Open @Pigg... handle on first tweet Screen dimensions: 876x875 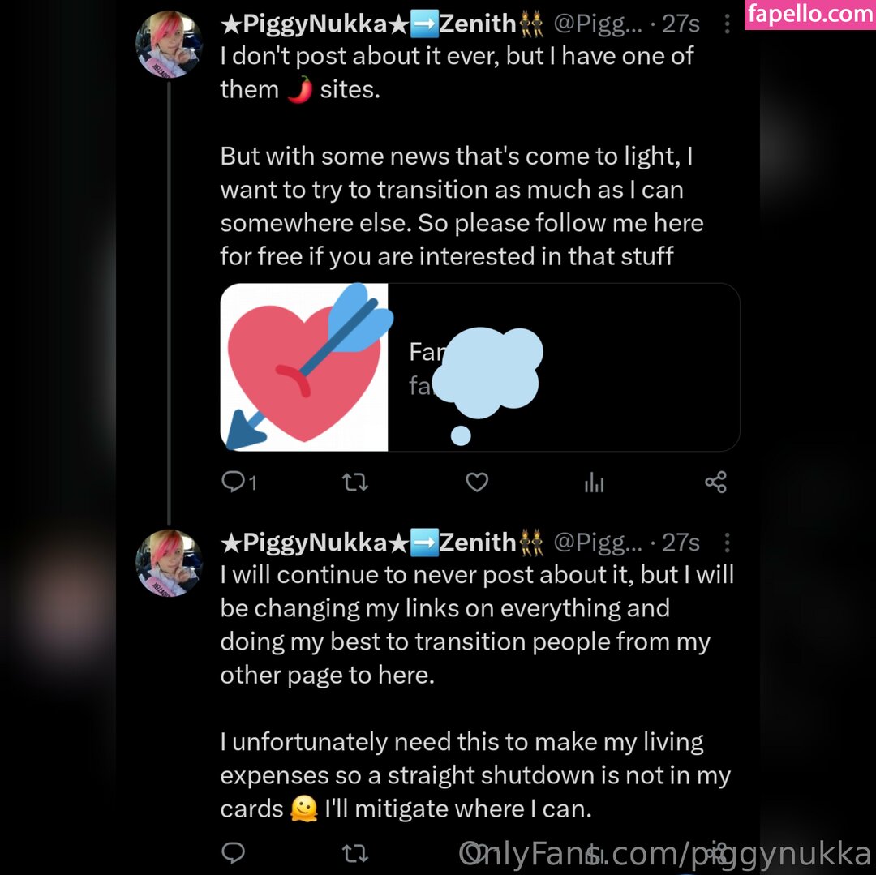(x=598, y=24)
